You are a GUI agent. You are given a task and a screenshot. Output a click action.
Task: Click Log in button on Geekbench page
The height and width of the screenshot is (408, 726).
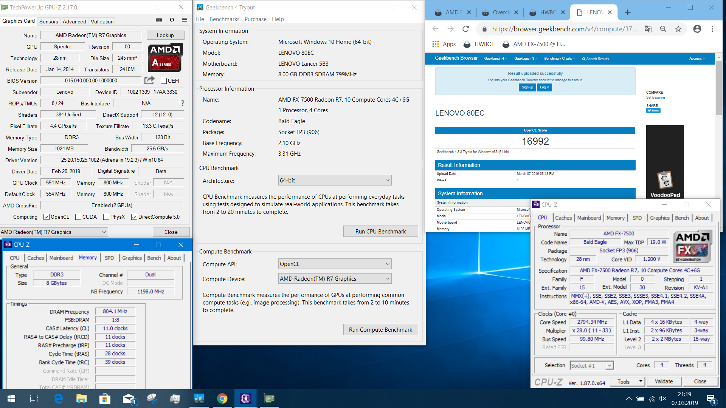544,87
